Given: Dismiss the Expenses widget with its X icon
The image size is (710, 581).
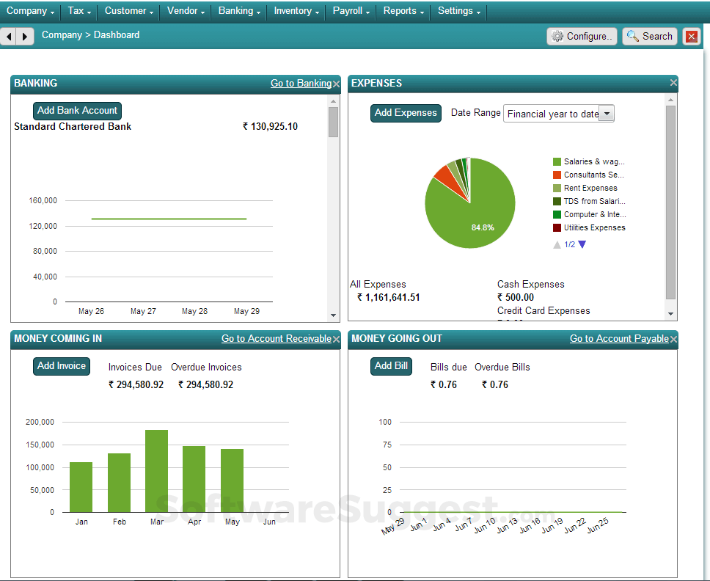Looking at the screenshot, I should click(x=673, y=83).
